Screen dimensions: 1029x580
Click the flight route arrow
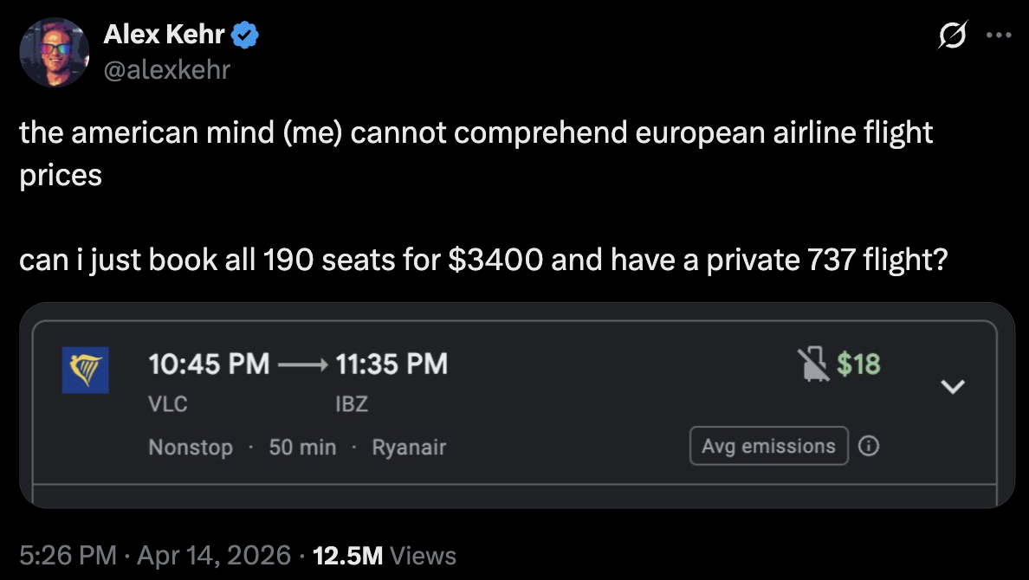(302, 364)
